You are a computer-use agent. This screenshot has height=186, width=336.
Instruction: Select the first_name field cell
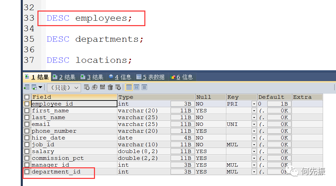click(74, 111)
